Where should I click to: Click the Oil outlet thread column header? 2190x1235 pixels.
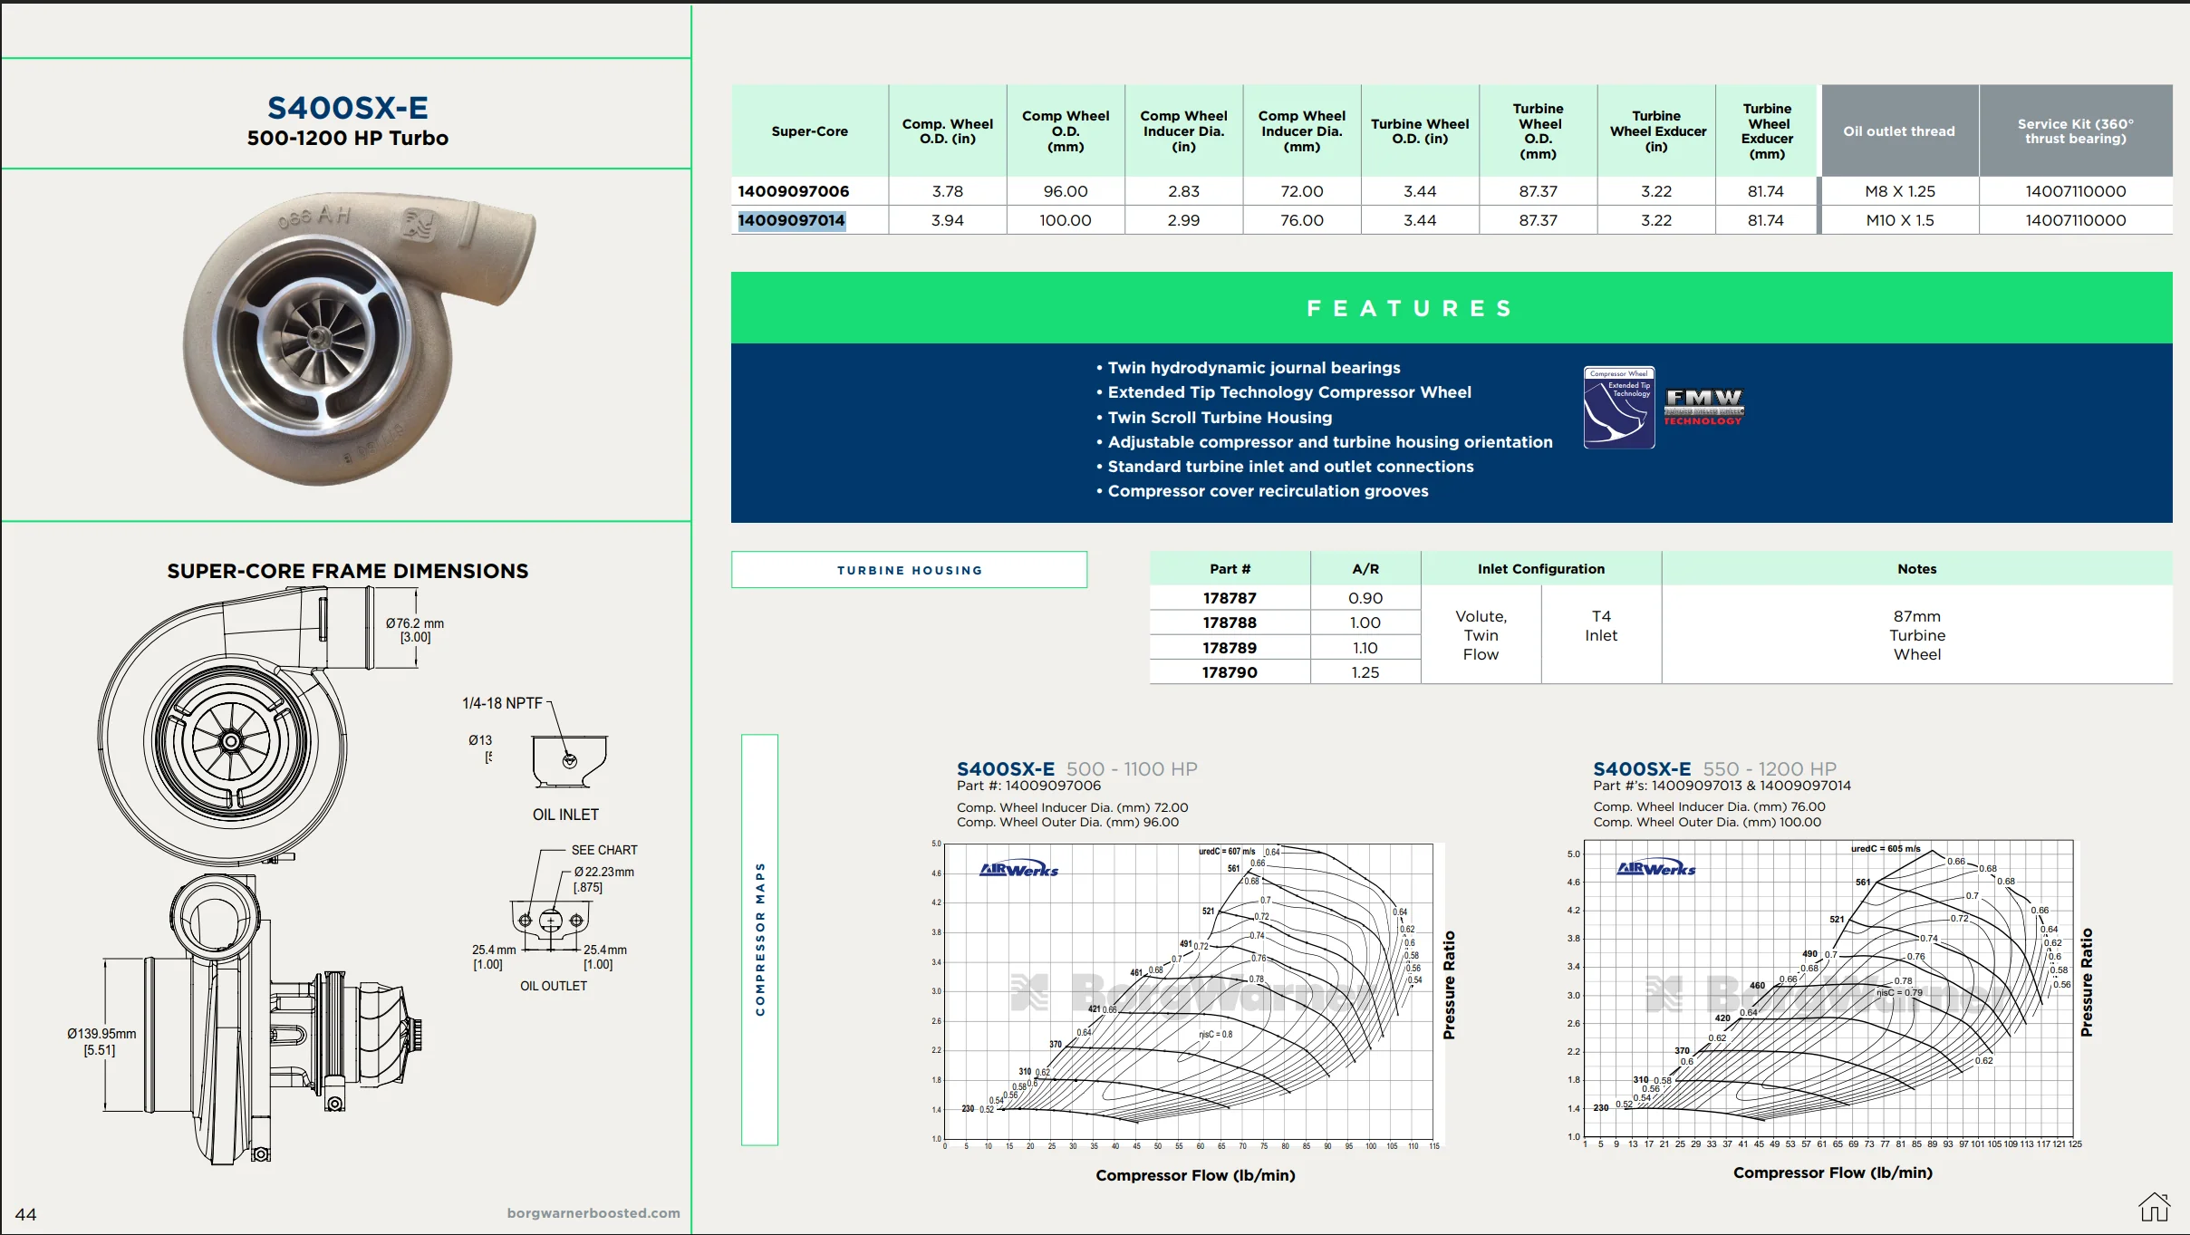click(x=1899, y=131)
